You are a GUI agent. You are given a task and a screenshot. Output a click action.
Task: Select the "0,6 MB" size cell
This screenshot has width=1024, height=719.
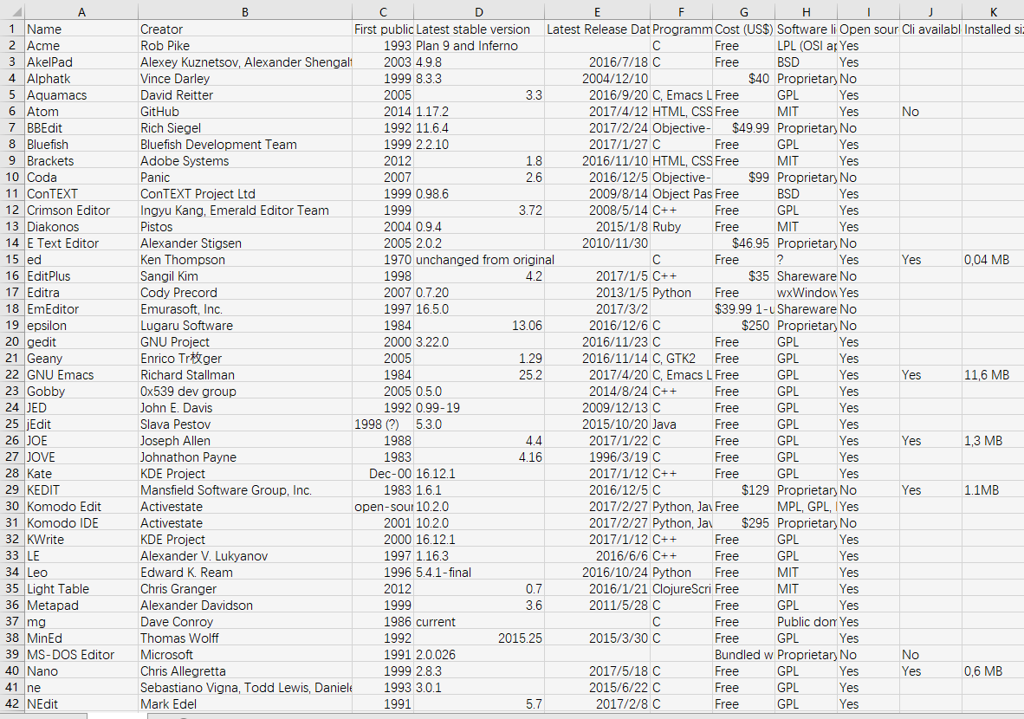(993, 671)
